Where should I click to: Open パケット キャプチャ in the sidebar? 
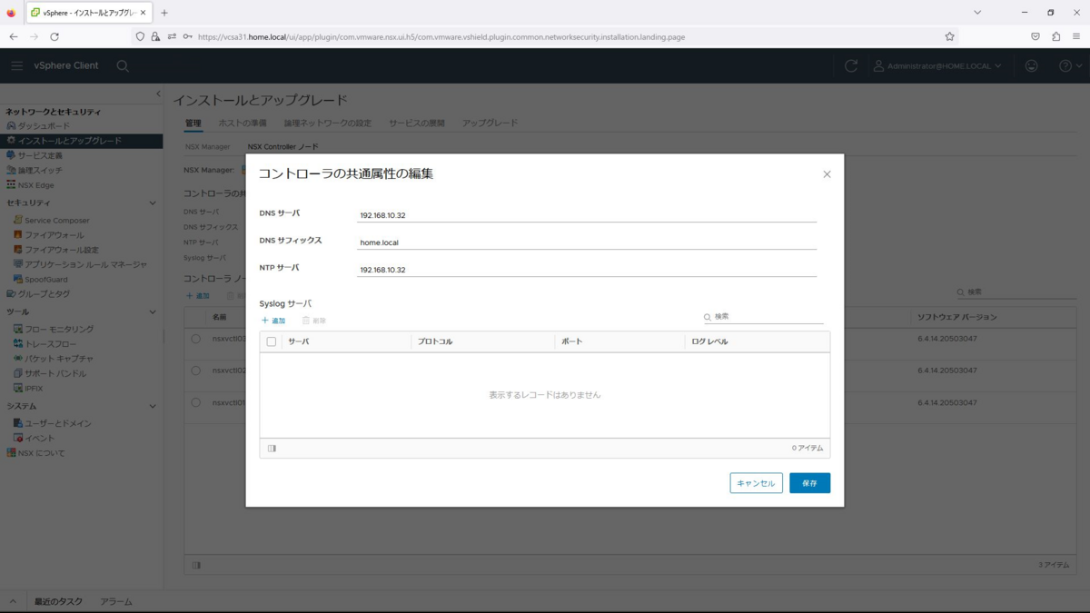(x=59, y=359)
